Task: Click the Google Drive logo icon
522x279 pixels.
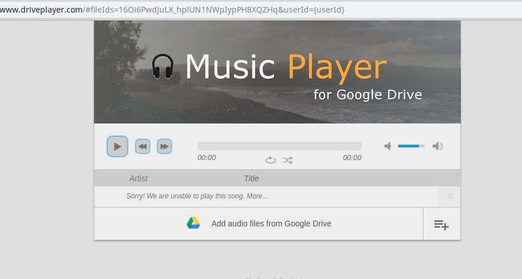Action: pos(193,223)
